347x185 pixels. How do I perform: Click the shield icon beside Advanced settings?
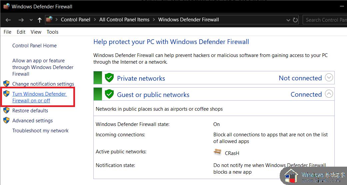(x=6, y=120)
